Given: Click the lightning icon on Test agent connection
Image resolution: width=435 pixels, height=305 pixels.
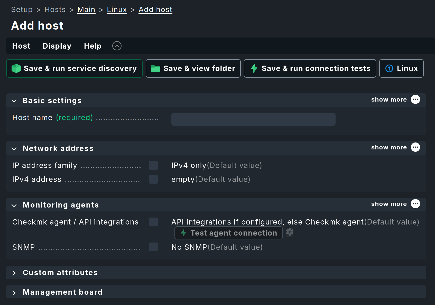Looking at the screenshot, I should [183, 233].
